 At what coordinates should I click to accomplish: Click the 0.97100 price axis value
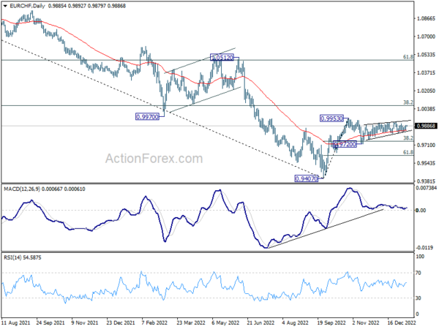tap(426, 145)
